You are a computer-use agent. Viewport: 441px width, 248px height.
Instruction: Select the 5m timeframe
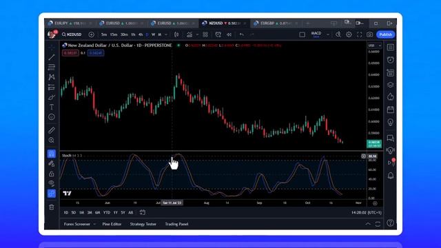point(104,34)
